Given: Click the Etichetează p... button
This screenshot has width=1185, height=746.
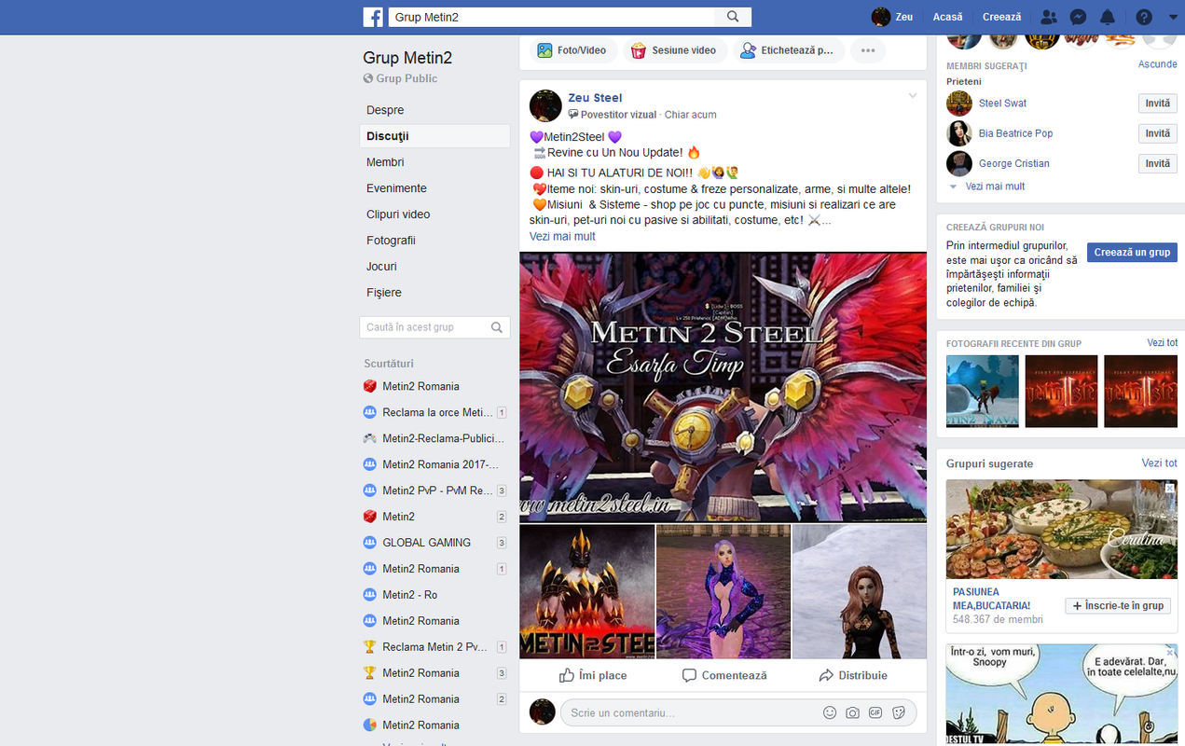Looking at the screenshot, I should [788, 50].
